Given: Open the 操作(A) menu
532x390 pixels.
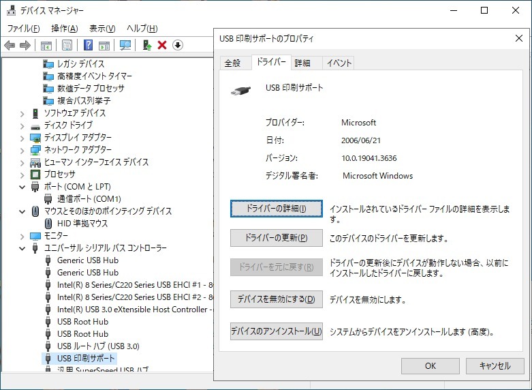Looking at the screenshot, I should 65,29.
